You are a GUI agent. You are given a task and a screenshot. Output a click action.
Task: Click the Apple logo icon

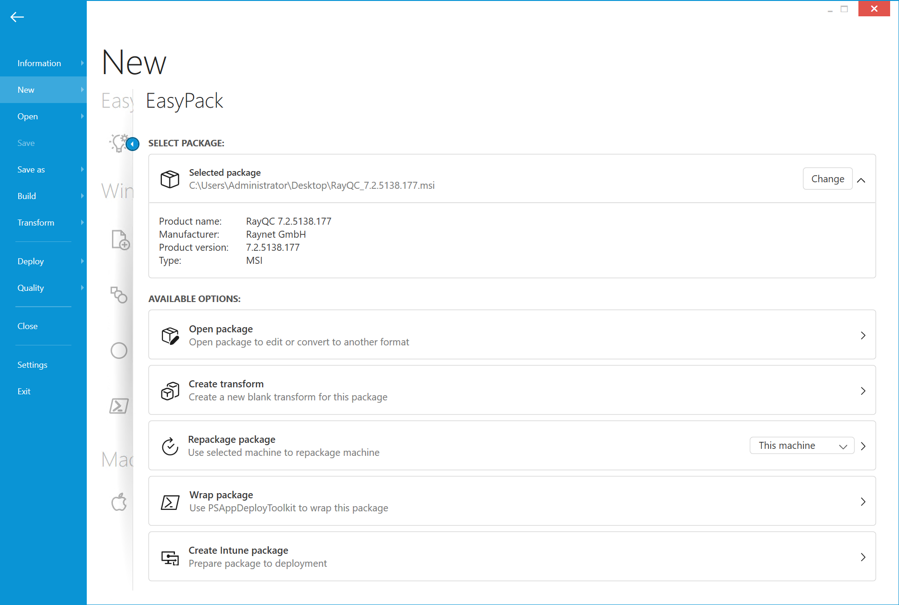click(119, 502)
